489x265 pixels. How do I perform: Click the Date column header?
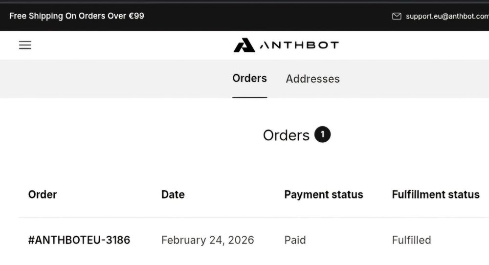[x=173, y=195]
